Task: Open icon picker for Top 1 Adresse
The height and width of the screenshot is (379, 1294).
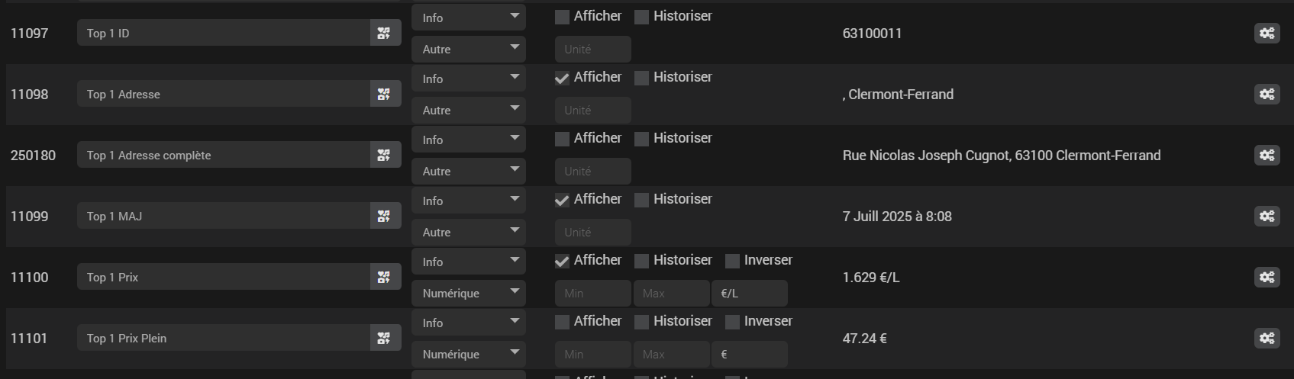Action: tap(386, 94)
